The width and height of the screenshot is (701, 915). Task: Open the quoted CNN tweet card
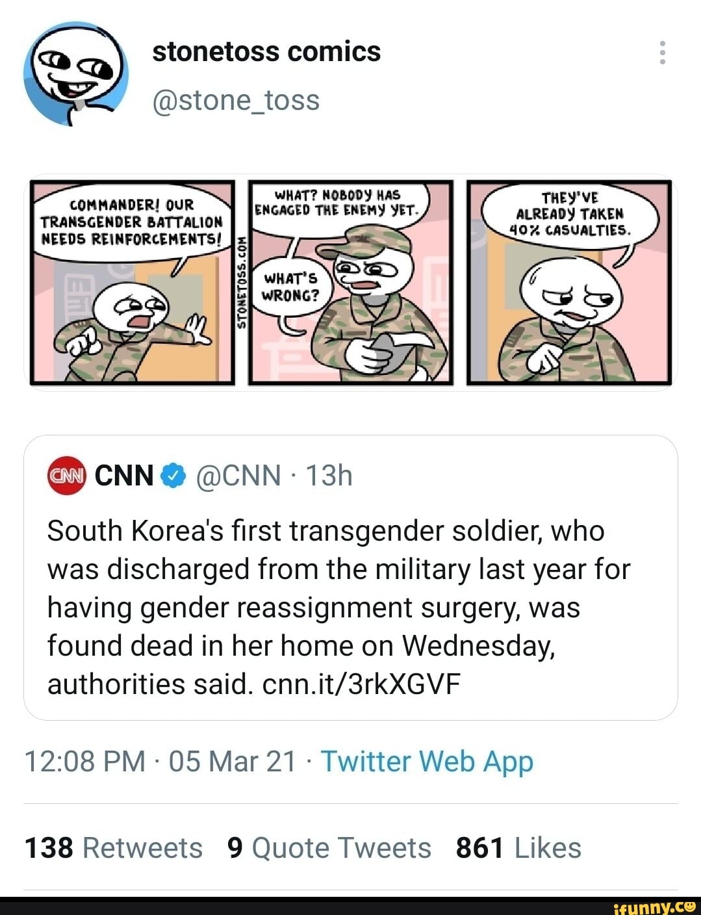[351, 578]
